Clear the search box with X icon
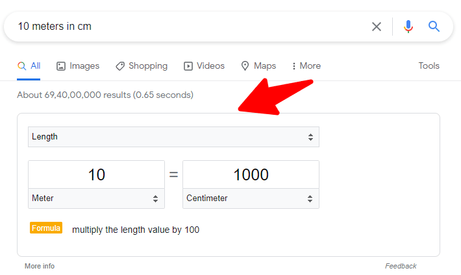Image resolution: width=461 pixels, height=275 pixels. pyautogui.click(x=377, y=27)
